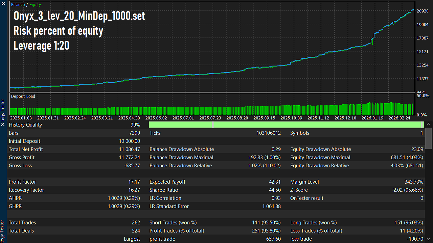Select the Z-Score value -2.02 (95.66%)
Viewport: 433px width, 243px height.
coord(407,190)
